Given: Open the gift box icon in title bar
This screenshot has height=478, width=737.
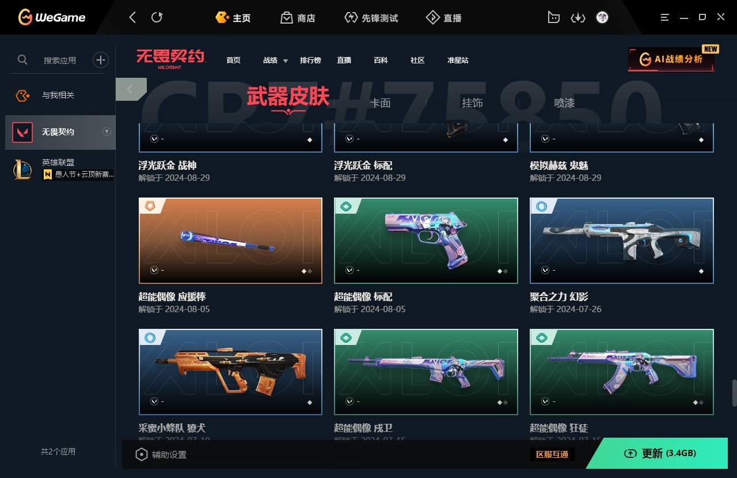Looking at the screenshot, I should pyautogui.click(x=553, y=17).
